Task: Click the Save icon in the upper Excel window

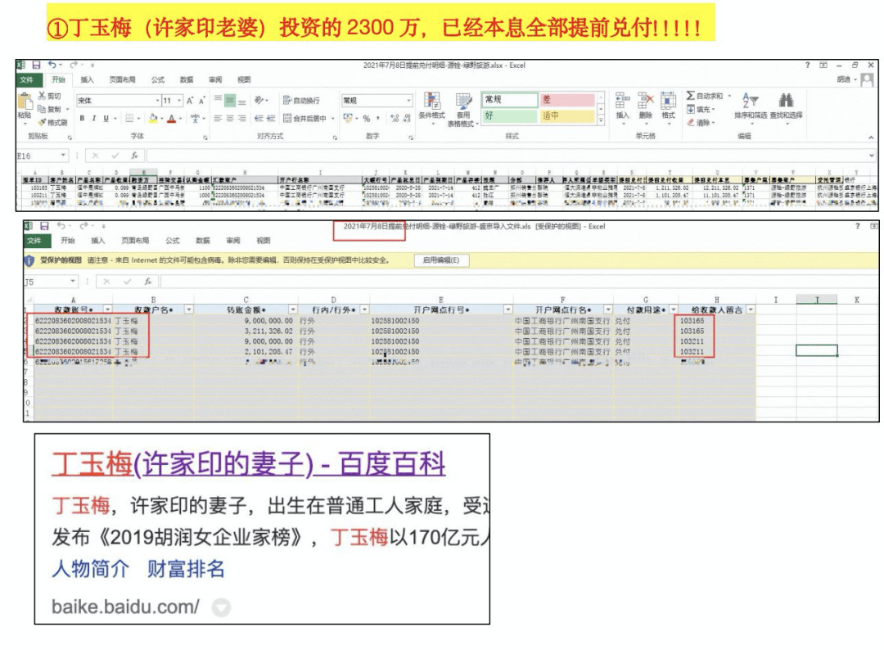Action: [36, 65]
